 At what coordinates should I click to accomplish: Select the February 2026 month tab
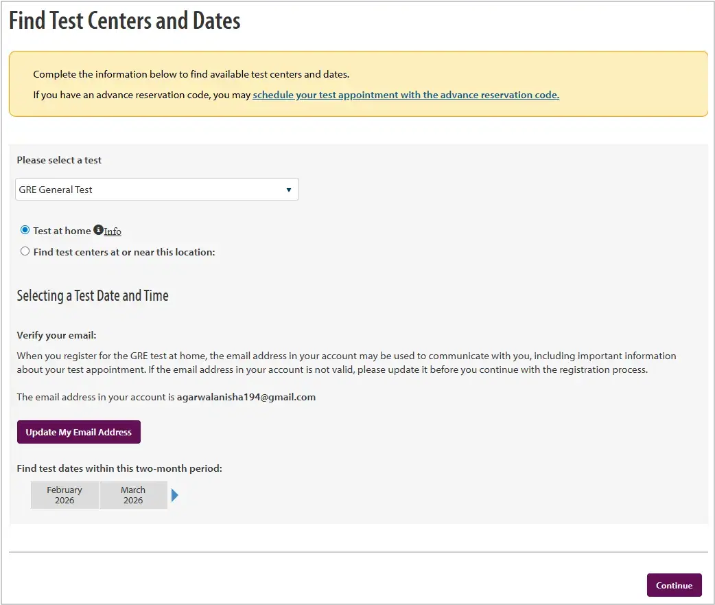pos(65,495)
